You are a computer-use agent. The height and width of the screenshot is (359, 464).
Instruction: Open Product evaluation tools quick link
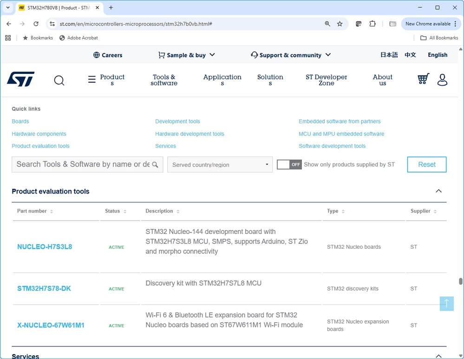40,146
